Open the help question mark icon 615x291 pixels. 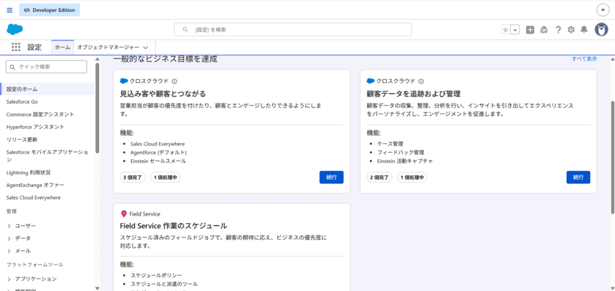(558, 30)
